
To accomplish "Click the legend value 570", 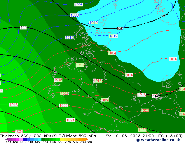I will click(68, 142).
